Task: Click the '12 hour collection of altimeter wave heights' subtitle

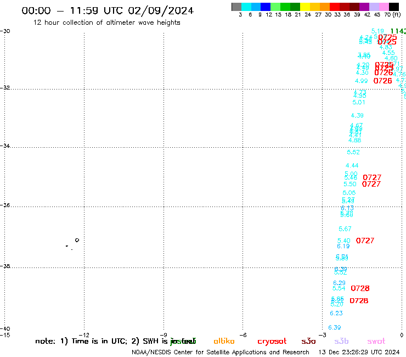Action: tap(106, 23)
